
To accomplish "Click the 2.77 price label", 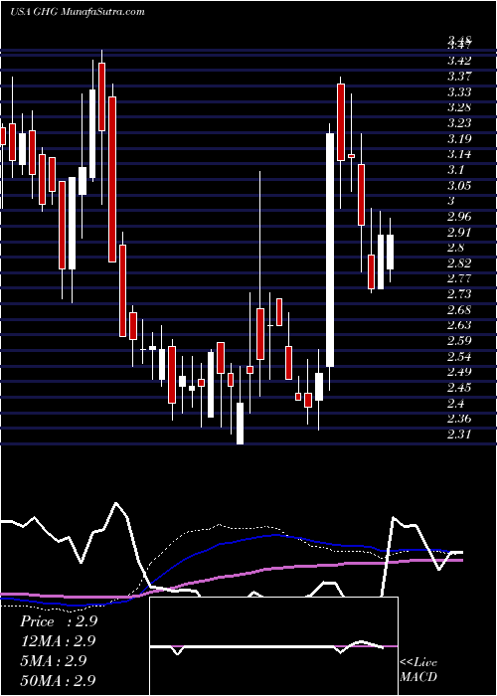I will coord(459,278).
